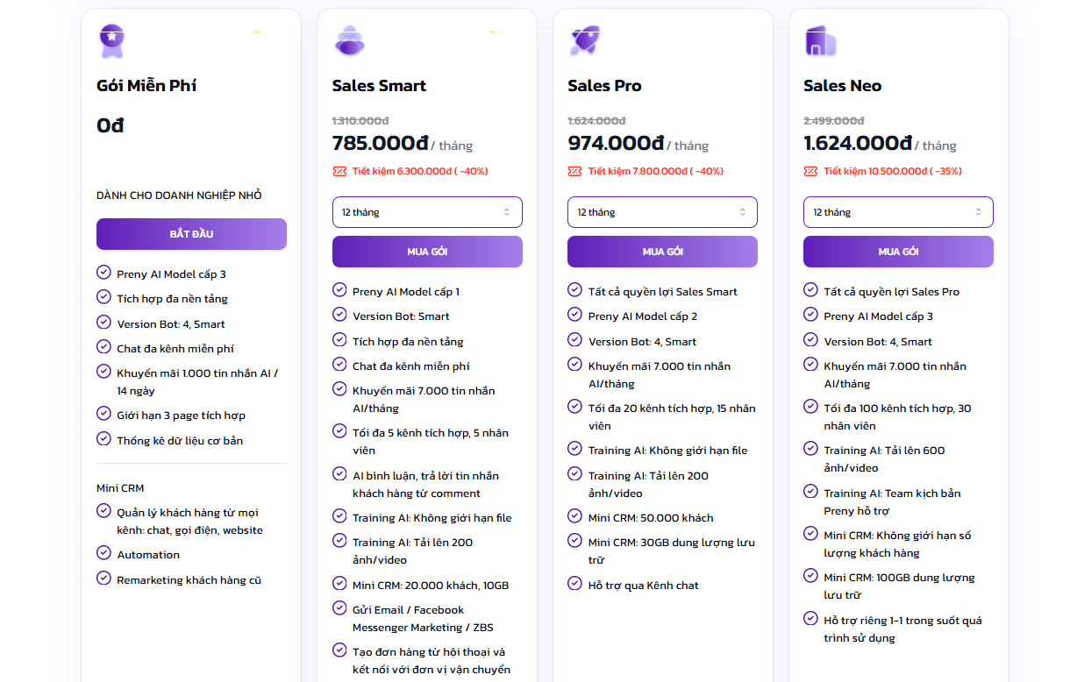Expand the Sales Pro billing period dropdown

pos(662,212)
